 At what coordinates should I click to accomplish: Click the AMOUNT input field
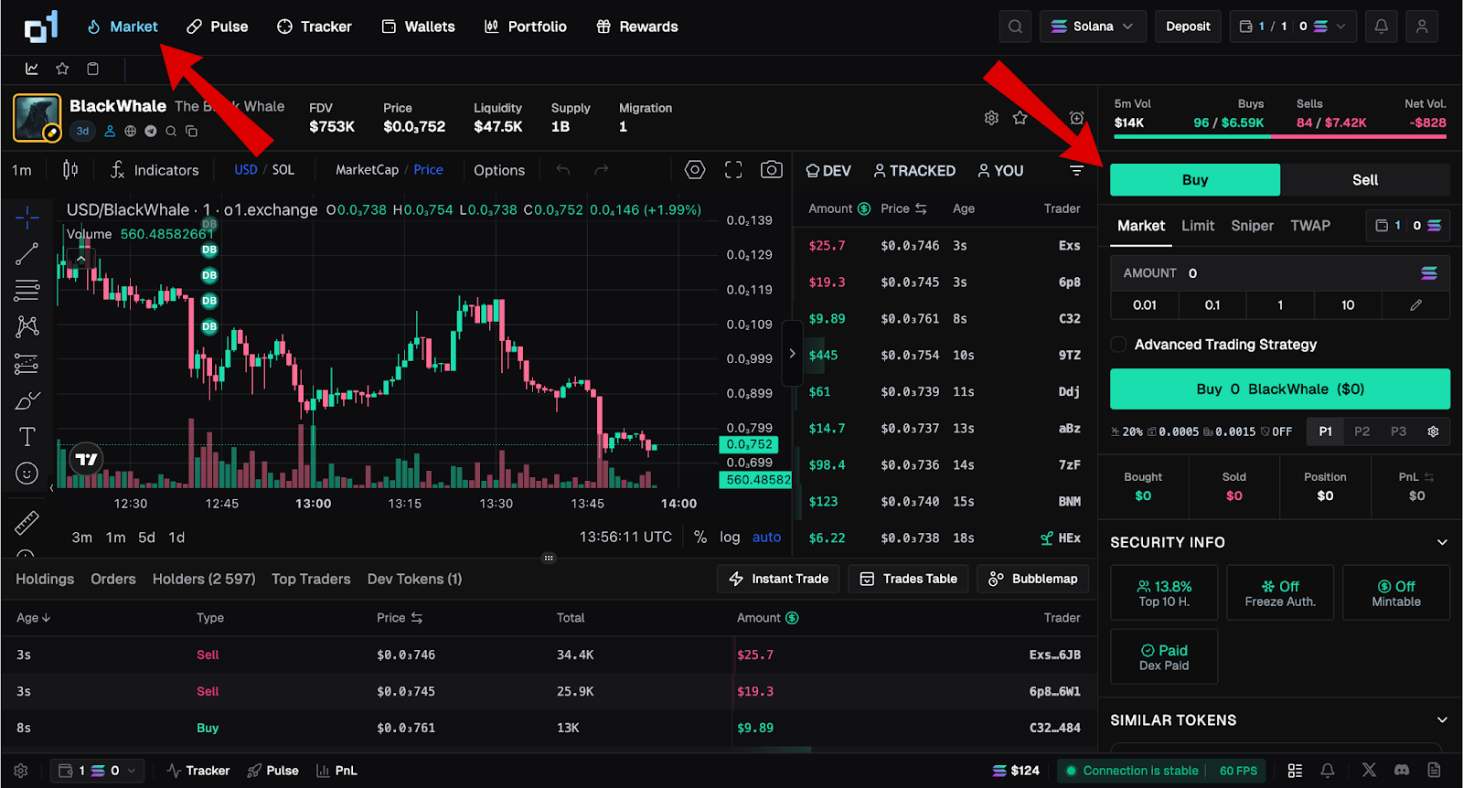1280,273
